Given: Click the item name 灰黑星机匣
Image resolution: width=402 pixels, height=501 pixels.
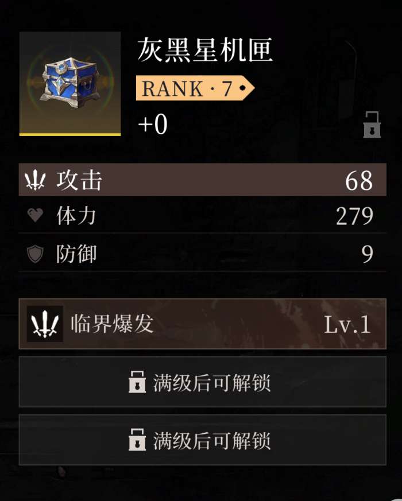Looking at the screenshot, I should [205, 50].
